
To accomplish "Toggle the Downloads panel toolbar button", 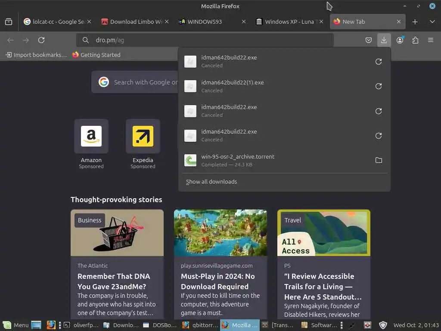I will coord(384,40).
